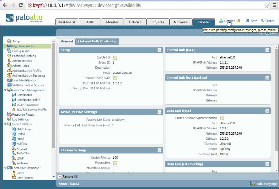
Task: Enable the Heartbeat Backup checkbox
Action: [x=115, y=168]
